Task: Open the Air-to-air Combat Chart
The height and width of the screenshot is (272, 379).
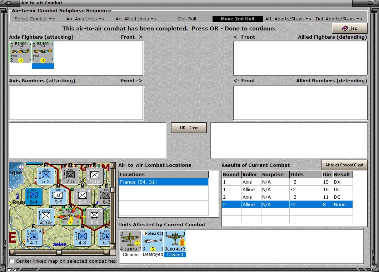Action: (344, 165)
